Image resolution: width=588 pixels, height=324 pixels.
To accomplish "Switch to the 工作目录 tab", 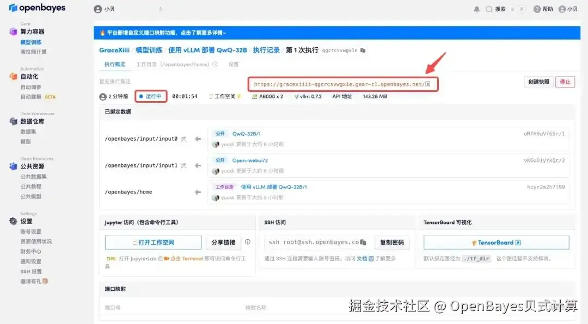I will click(x=173, y=65).
